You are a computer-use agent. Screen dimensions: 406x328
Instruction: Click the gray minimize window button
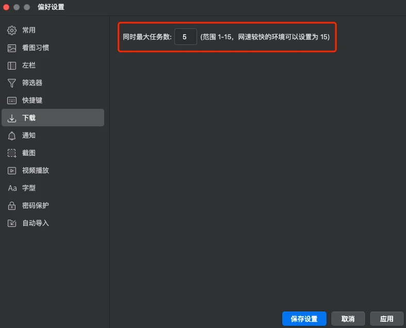(17, 7)
